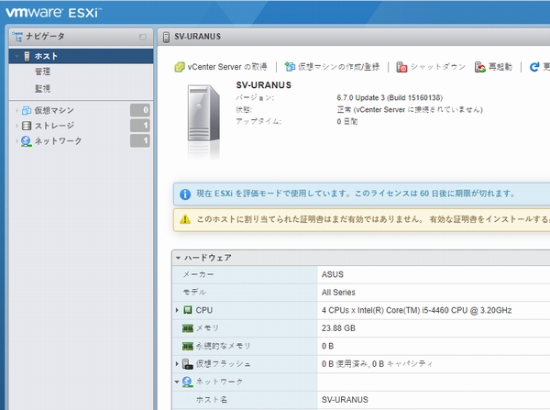Open ストレージ in Navigator
550x410 pixels.
[x=54, y=126]
